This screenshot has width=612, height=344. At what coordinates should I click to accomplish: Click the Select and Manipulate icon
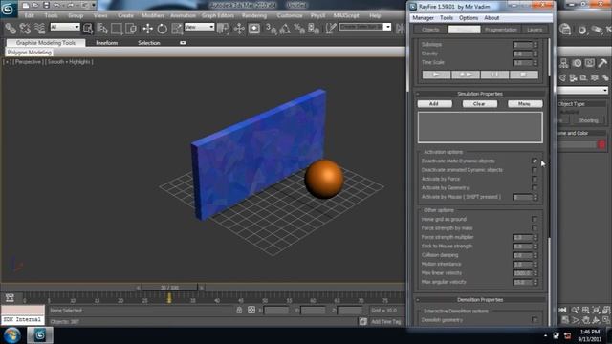[x=239, y=29]
